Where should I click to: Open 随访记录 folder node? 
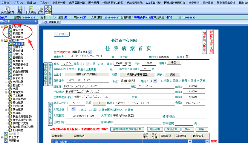18,103
